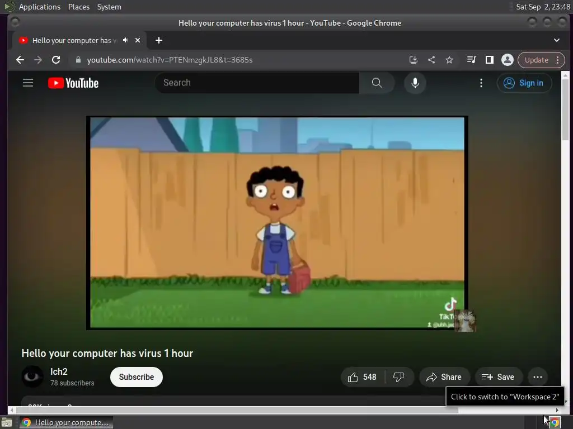Mute tab via speaker icon
This screenshot has height=429, width=573.
click(x=126, y=40)
